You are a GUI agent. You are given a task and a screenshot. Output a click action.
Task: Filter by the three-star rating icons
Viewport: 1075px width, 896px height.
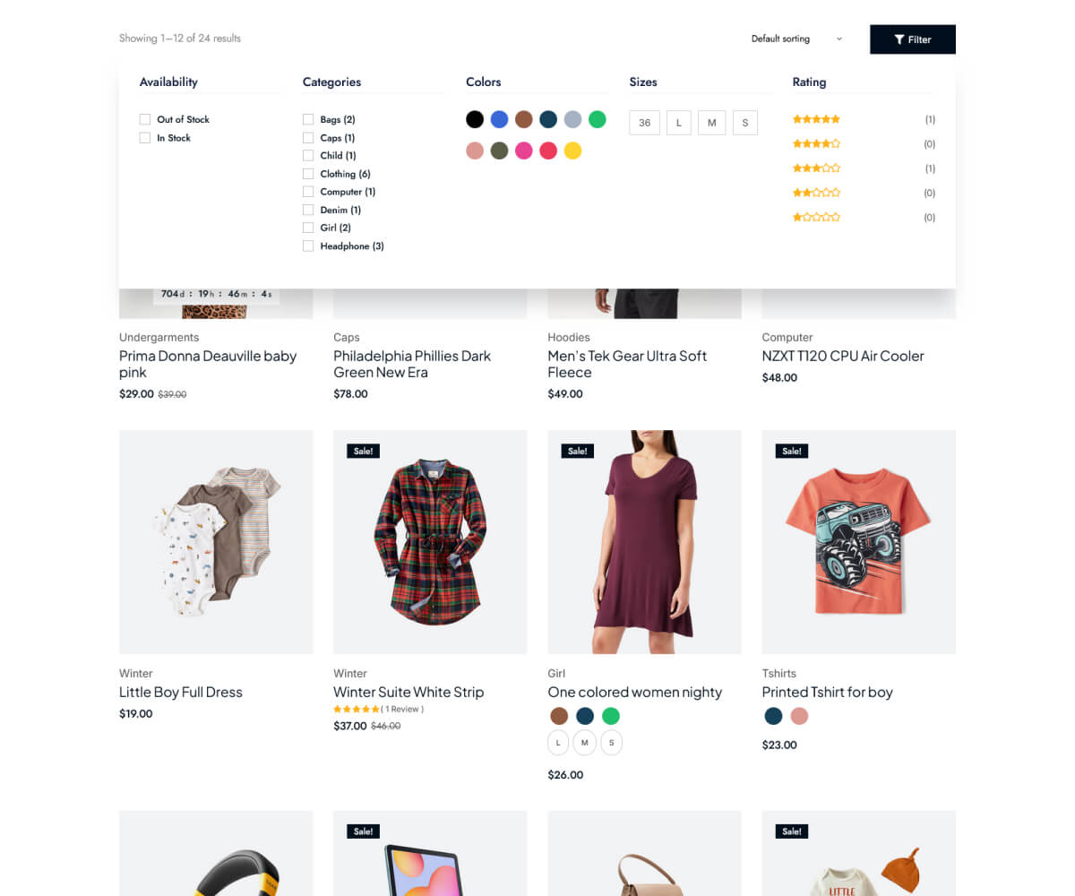[816, 168]
